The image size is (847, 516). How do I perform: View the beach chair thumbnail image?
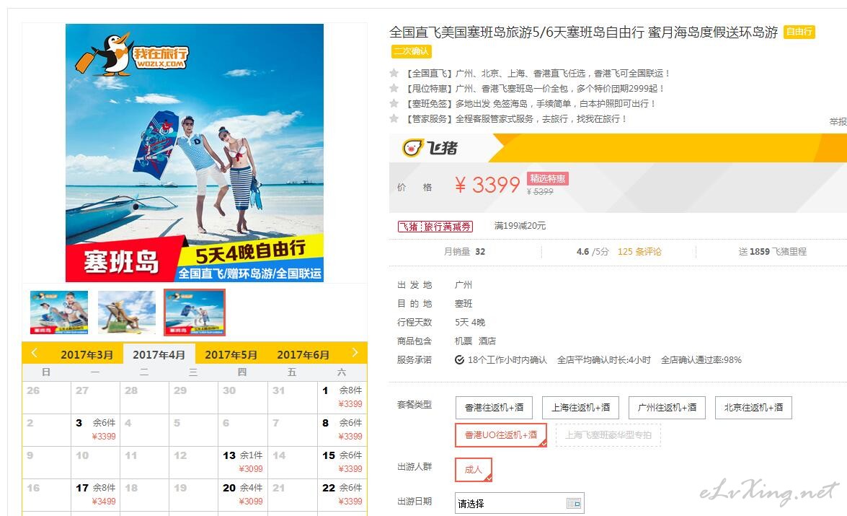coord(127,312)
